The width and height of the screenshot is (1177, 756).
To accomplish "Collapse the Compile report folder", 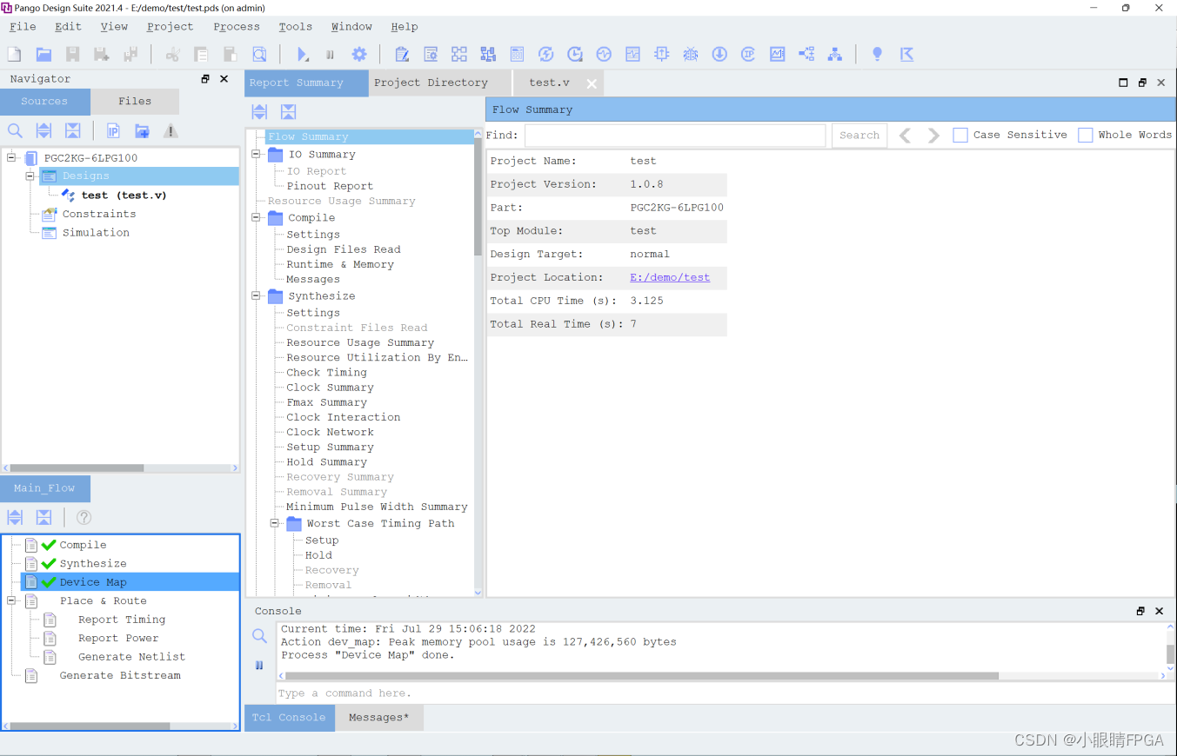I will (257, 218).
